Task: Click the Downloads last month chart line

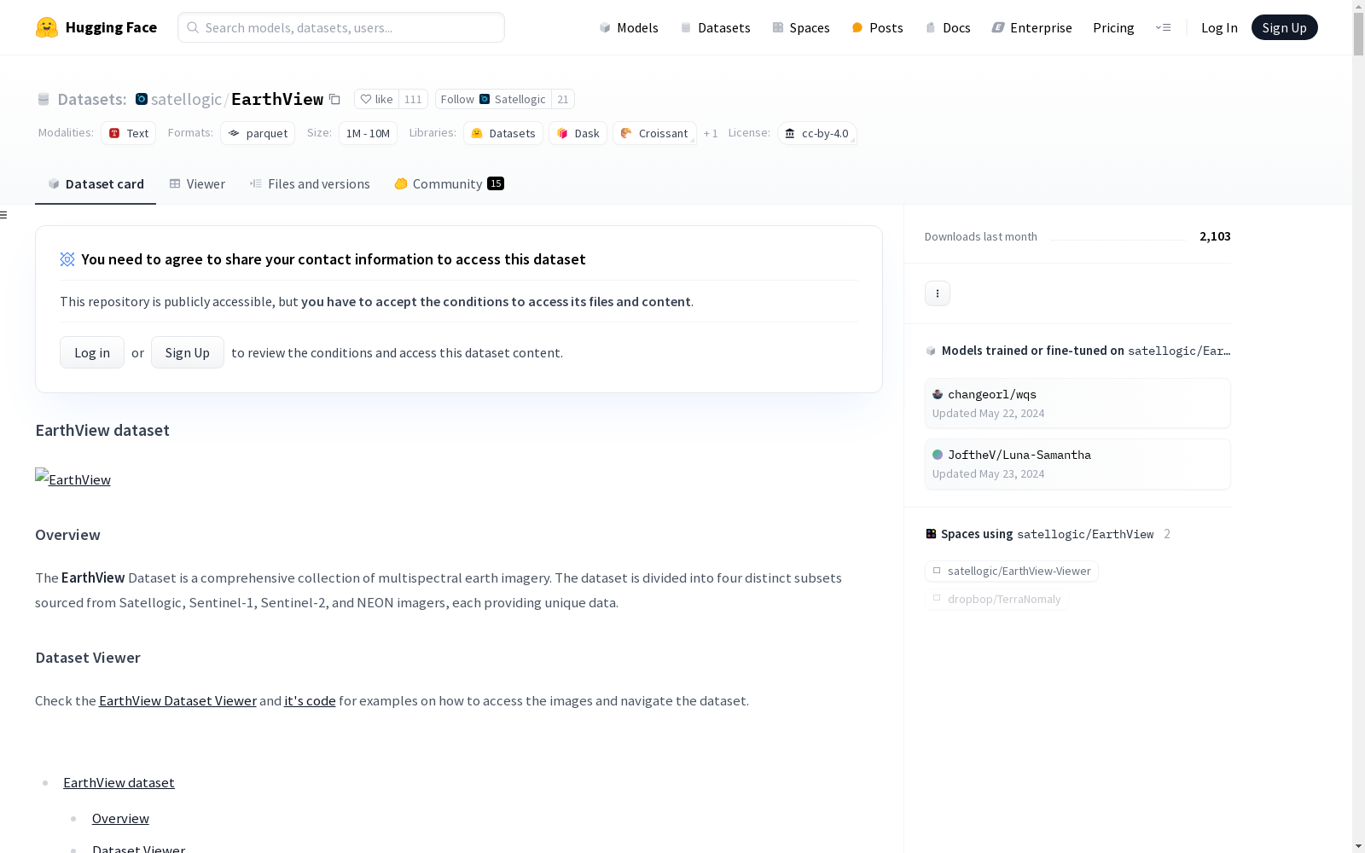Action: [x=1118, y=239]
